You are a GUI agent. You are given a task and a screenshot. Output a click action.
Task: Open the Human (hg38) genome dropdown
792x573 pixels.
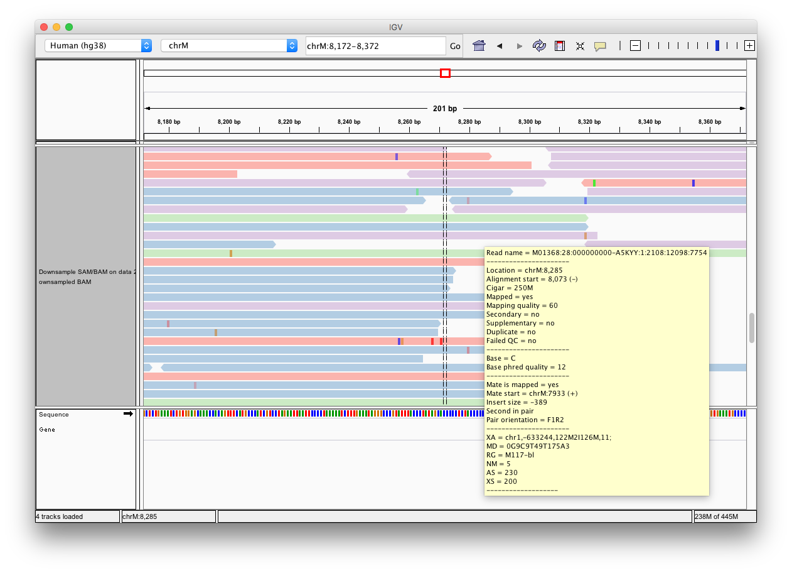coord(98,46)
